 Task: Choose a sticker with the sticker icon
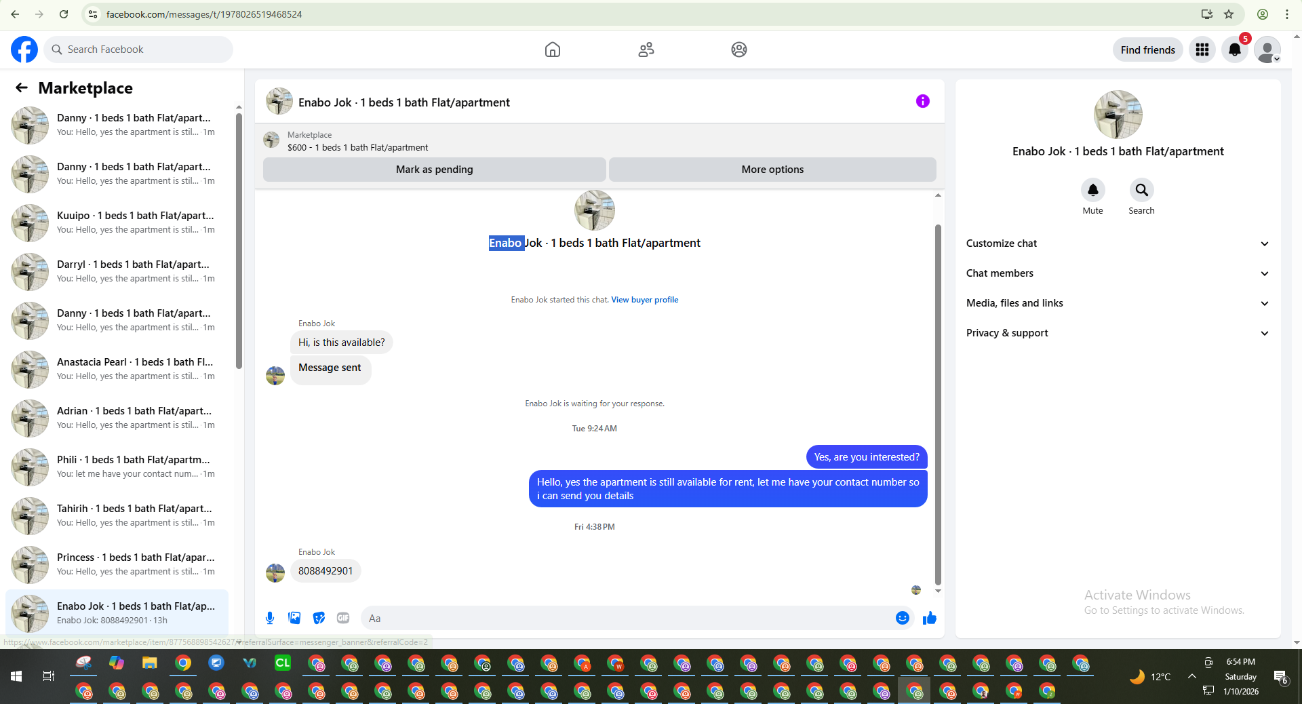click(319, 618)
